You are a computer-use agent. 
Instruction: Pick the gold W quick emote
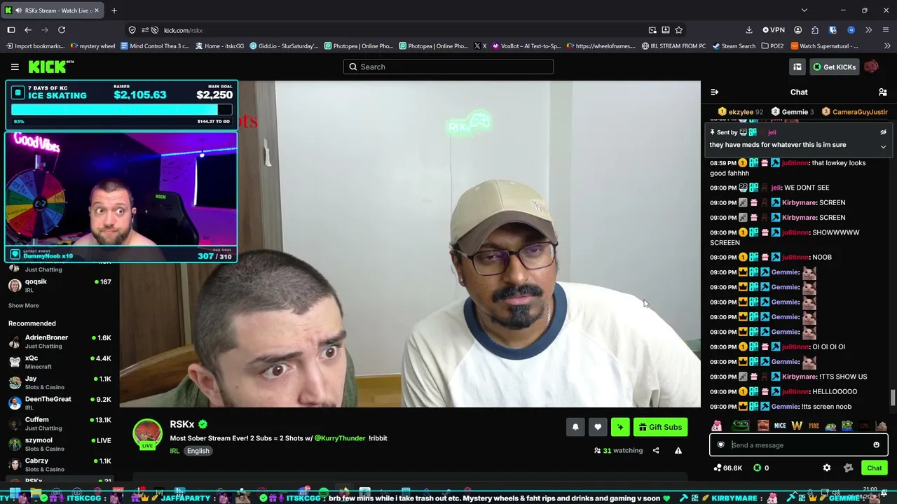click(x=797, y=426)
